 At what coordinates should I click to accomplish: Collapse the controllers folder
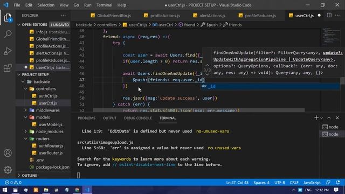tap(25, 88)
